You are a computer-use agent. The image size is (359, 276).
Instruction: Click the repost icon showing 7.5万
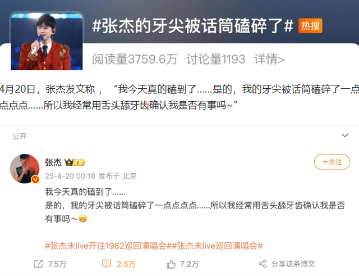coord(38,264)
